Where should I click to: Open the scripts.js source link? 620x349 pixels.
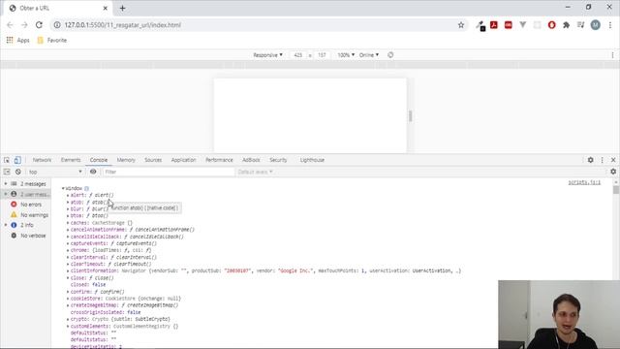[584, 182]
